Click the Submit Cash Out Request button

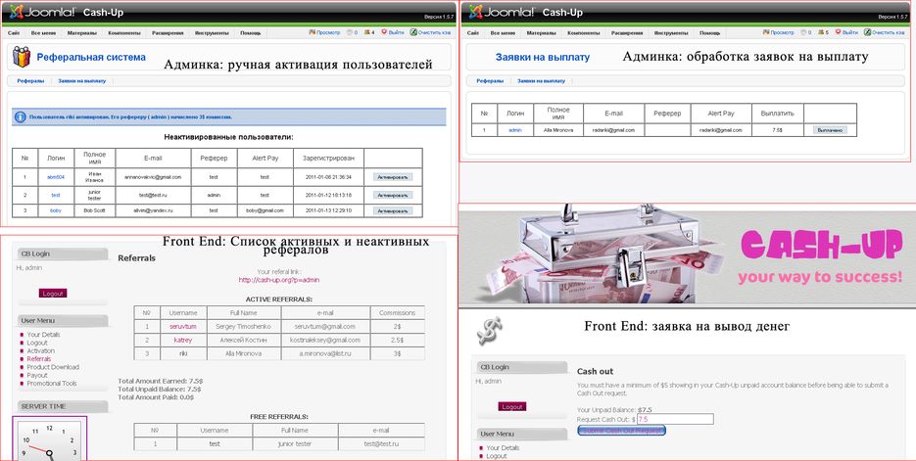(621, 431)
